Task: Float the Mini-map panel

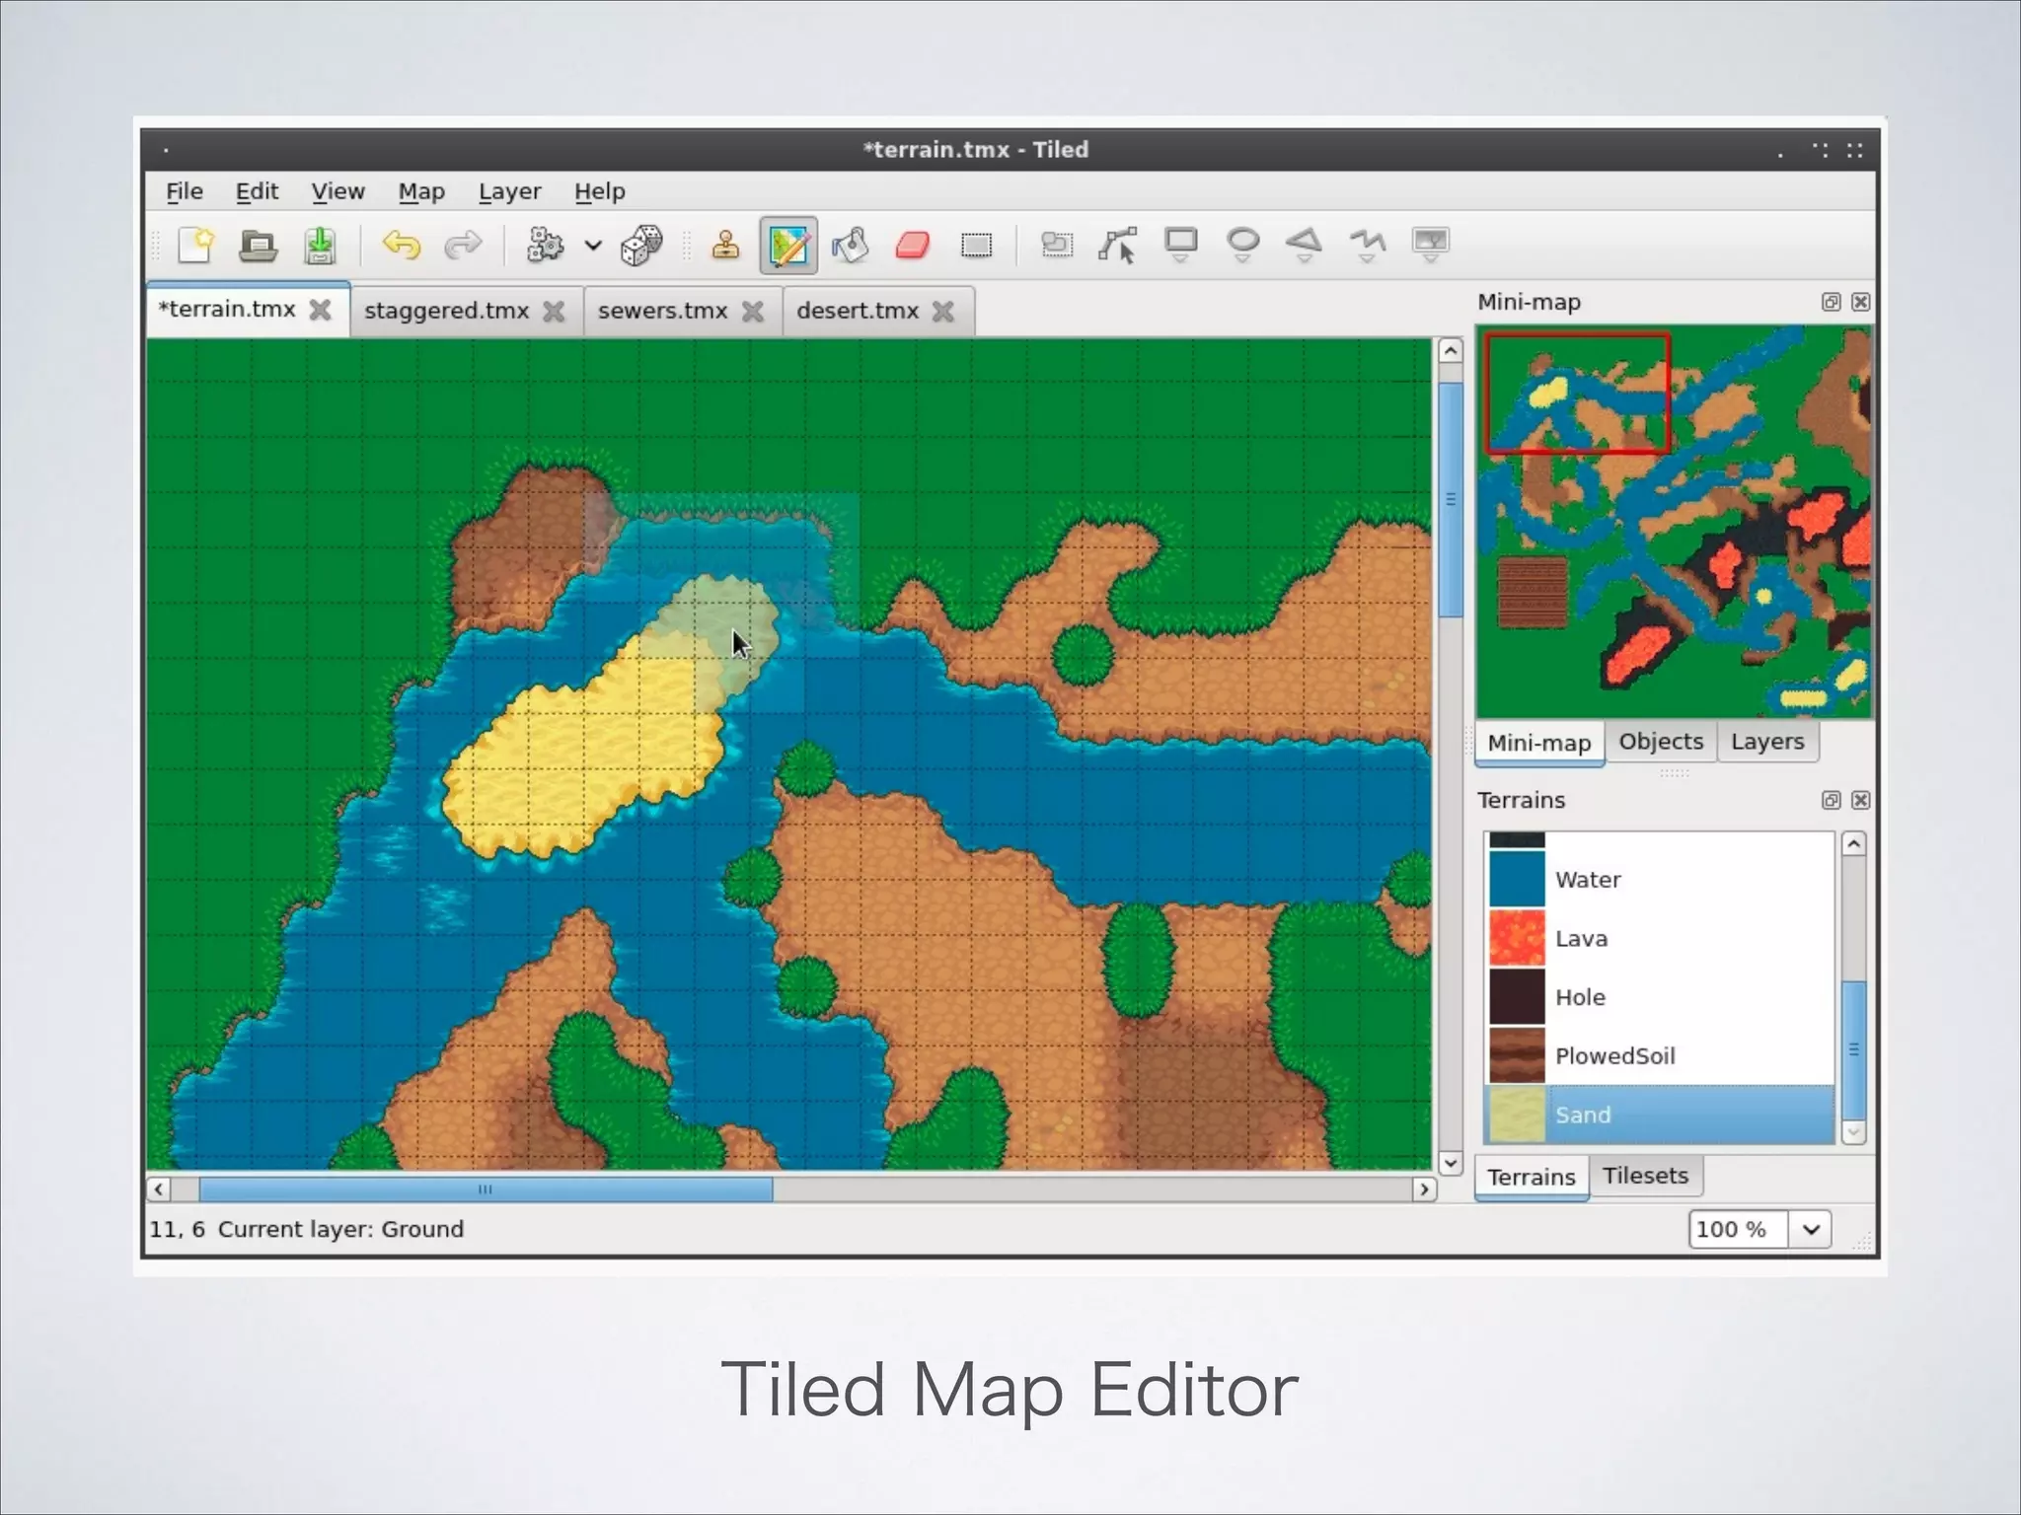Action: coord(1831,302)
